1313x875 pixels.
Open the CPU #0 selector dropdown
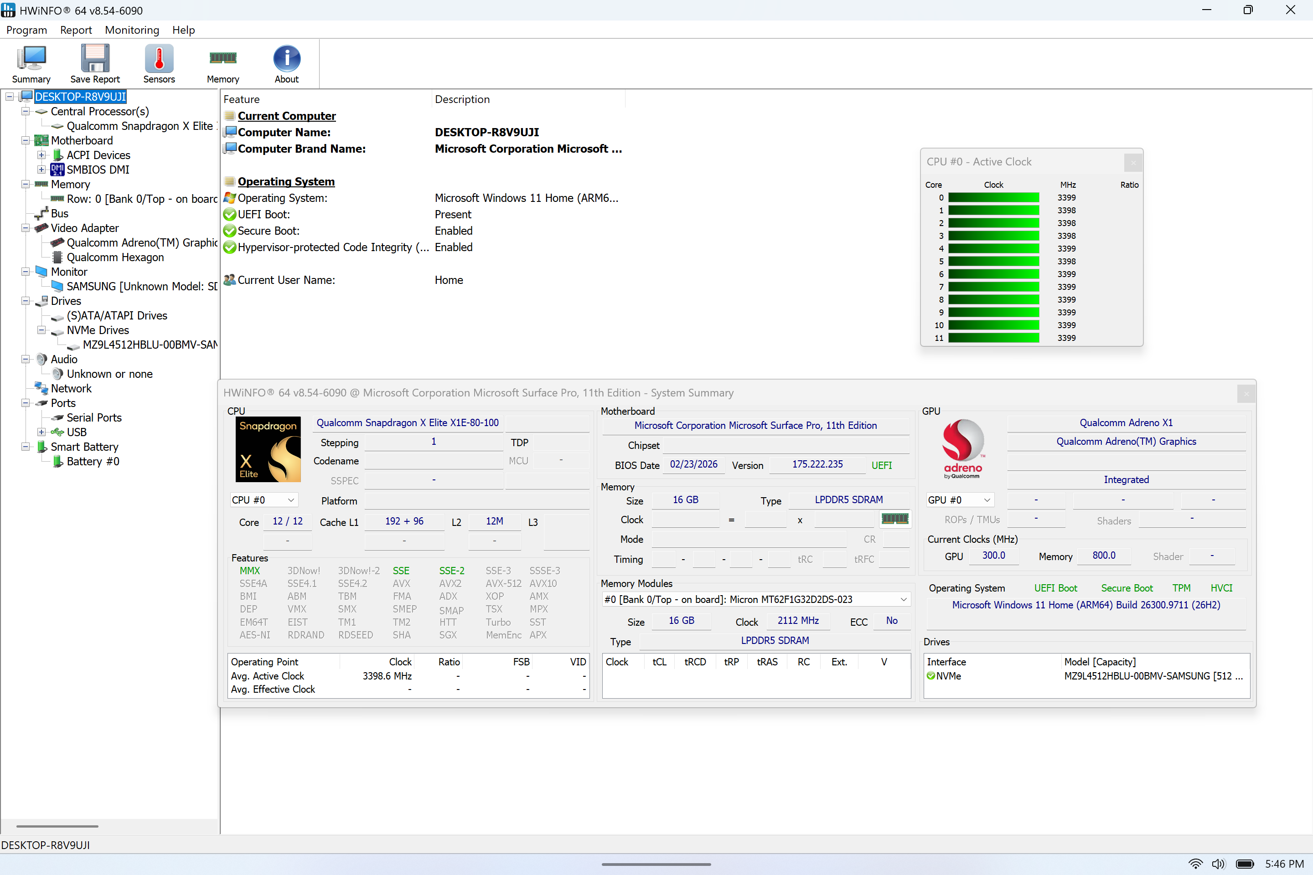click(x=264, y=500)
